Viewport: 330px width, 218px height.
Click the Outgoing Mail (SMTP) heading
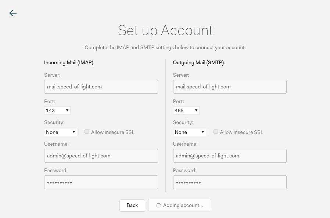click(x=199, y=63)
